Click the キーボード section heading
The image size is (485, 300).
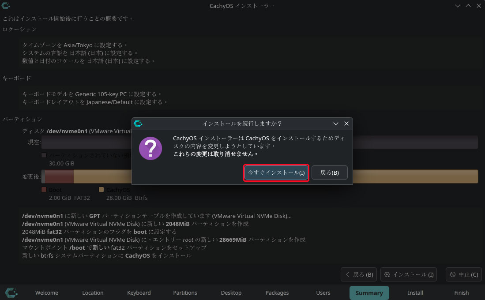point(17,78)
